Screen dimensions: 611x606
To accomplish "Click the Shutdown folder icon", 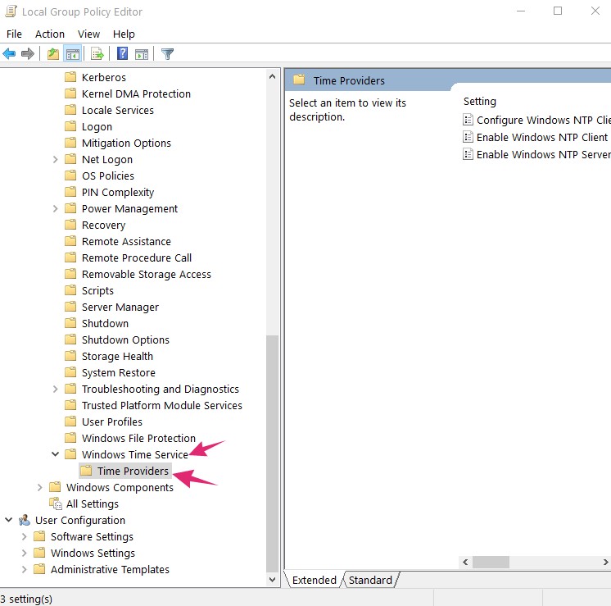I will click(x=70, y=323).
